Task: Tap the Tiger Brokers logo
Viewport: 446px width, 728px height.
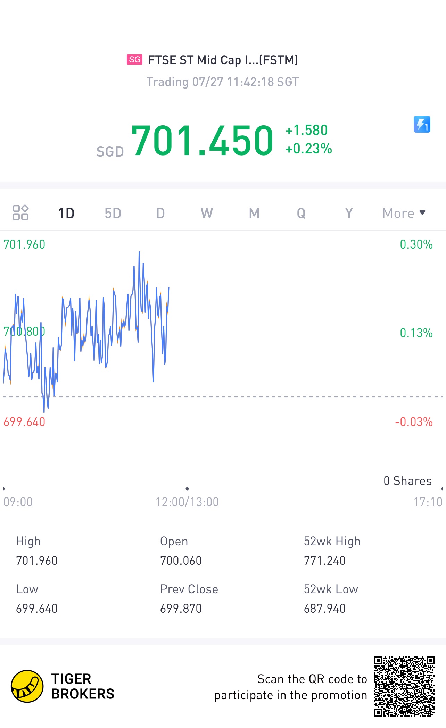Action: pyautogui.click(x=27, y=686)
